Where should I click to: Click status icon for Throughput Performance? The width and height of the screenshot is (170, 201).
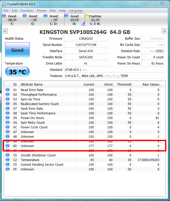[x=8, y=94]
